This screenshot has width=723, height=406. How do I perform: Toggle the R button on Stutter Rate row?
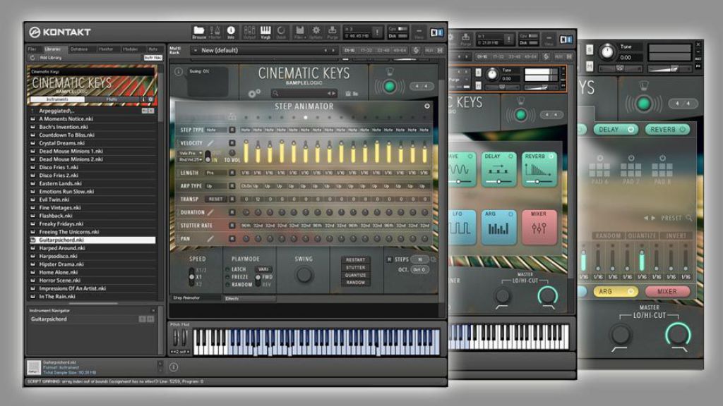click(x=232, y=225)
